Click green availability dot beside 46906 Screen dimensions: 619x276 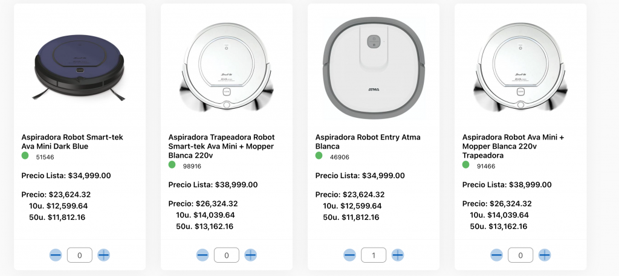click(319, 156)
